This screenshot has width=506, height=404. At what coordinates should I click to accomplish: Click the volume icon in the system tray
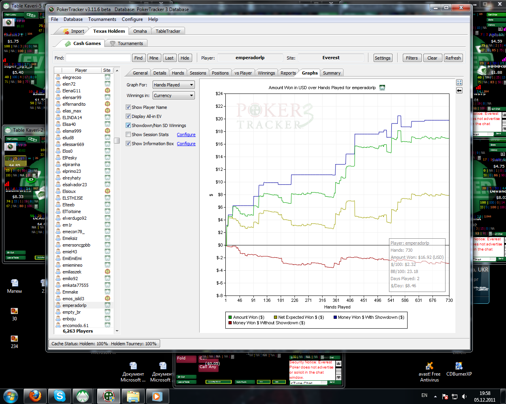click(x=464, y=396)
